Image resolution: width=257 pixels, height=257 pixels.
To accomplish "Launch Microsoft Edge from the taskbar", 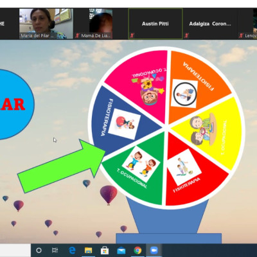I will click(72, 250).
